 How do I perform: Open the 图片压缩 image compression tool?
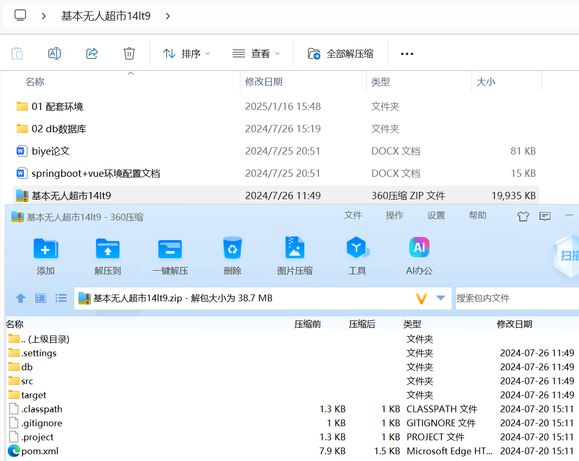click(294, 254)
